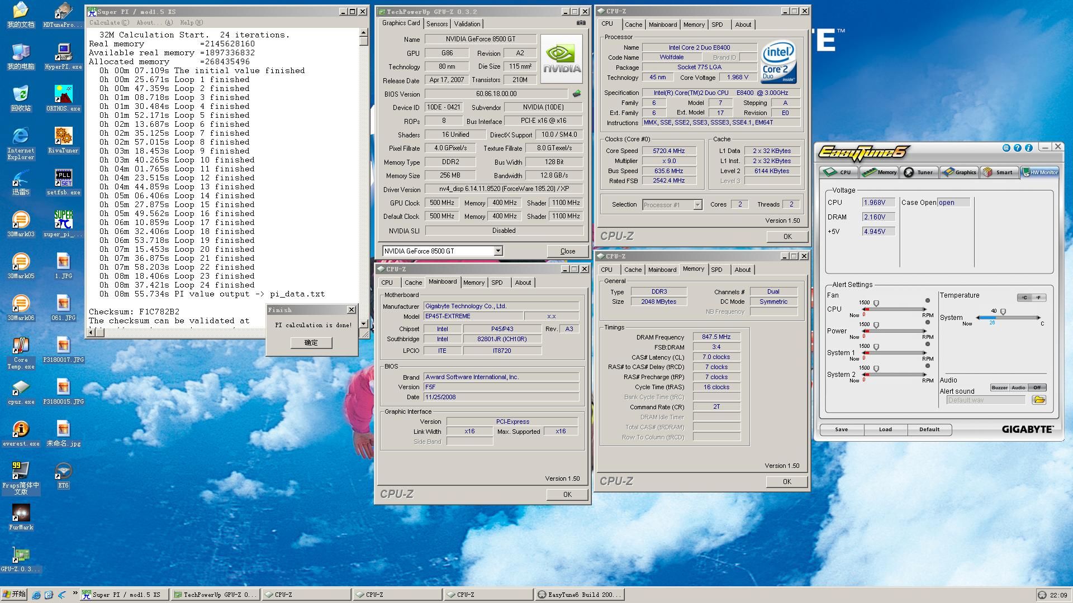Open Cache tab in top CPU-Z window

633,25
